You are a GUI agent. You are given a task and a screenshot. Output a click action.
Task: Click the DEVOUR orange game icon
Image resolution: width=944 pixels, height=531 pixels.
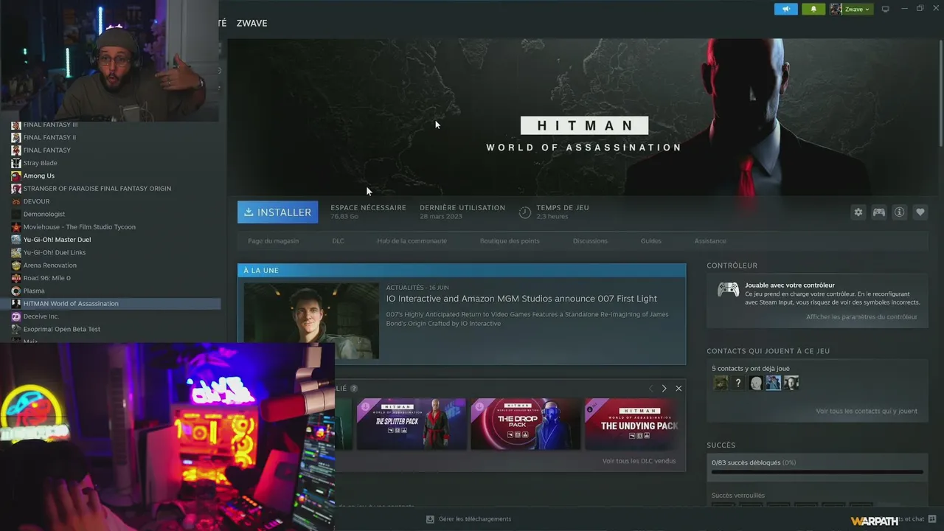[x=16, y=201]
